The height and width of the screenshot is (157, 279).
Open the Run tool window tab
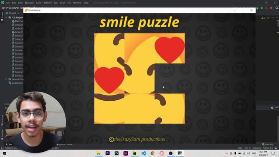coord(9,144)
